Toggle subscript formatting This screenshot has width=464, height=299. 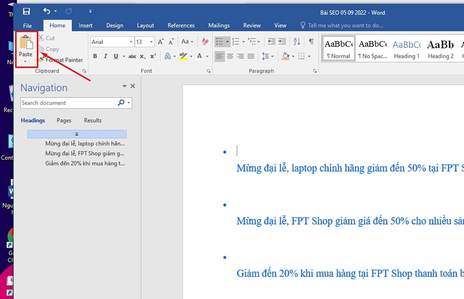[x=143, y=56]
